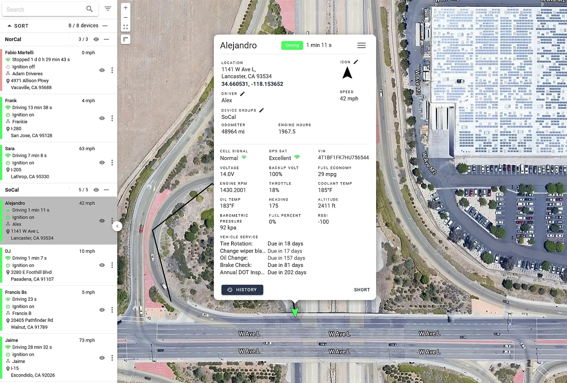Open the filter options beside search
Image resolution: width=567 pixels, height=383 pixels.
[108, 9]
